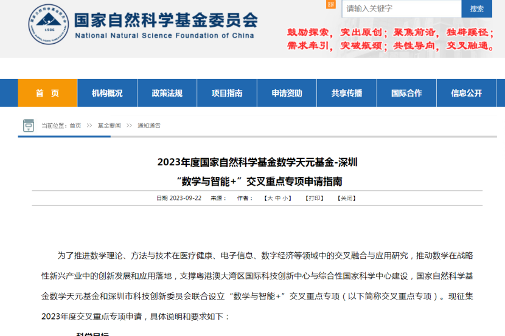Open the 首页 home tab

[x=47, y=93]
